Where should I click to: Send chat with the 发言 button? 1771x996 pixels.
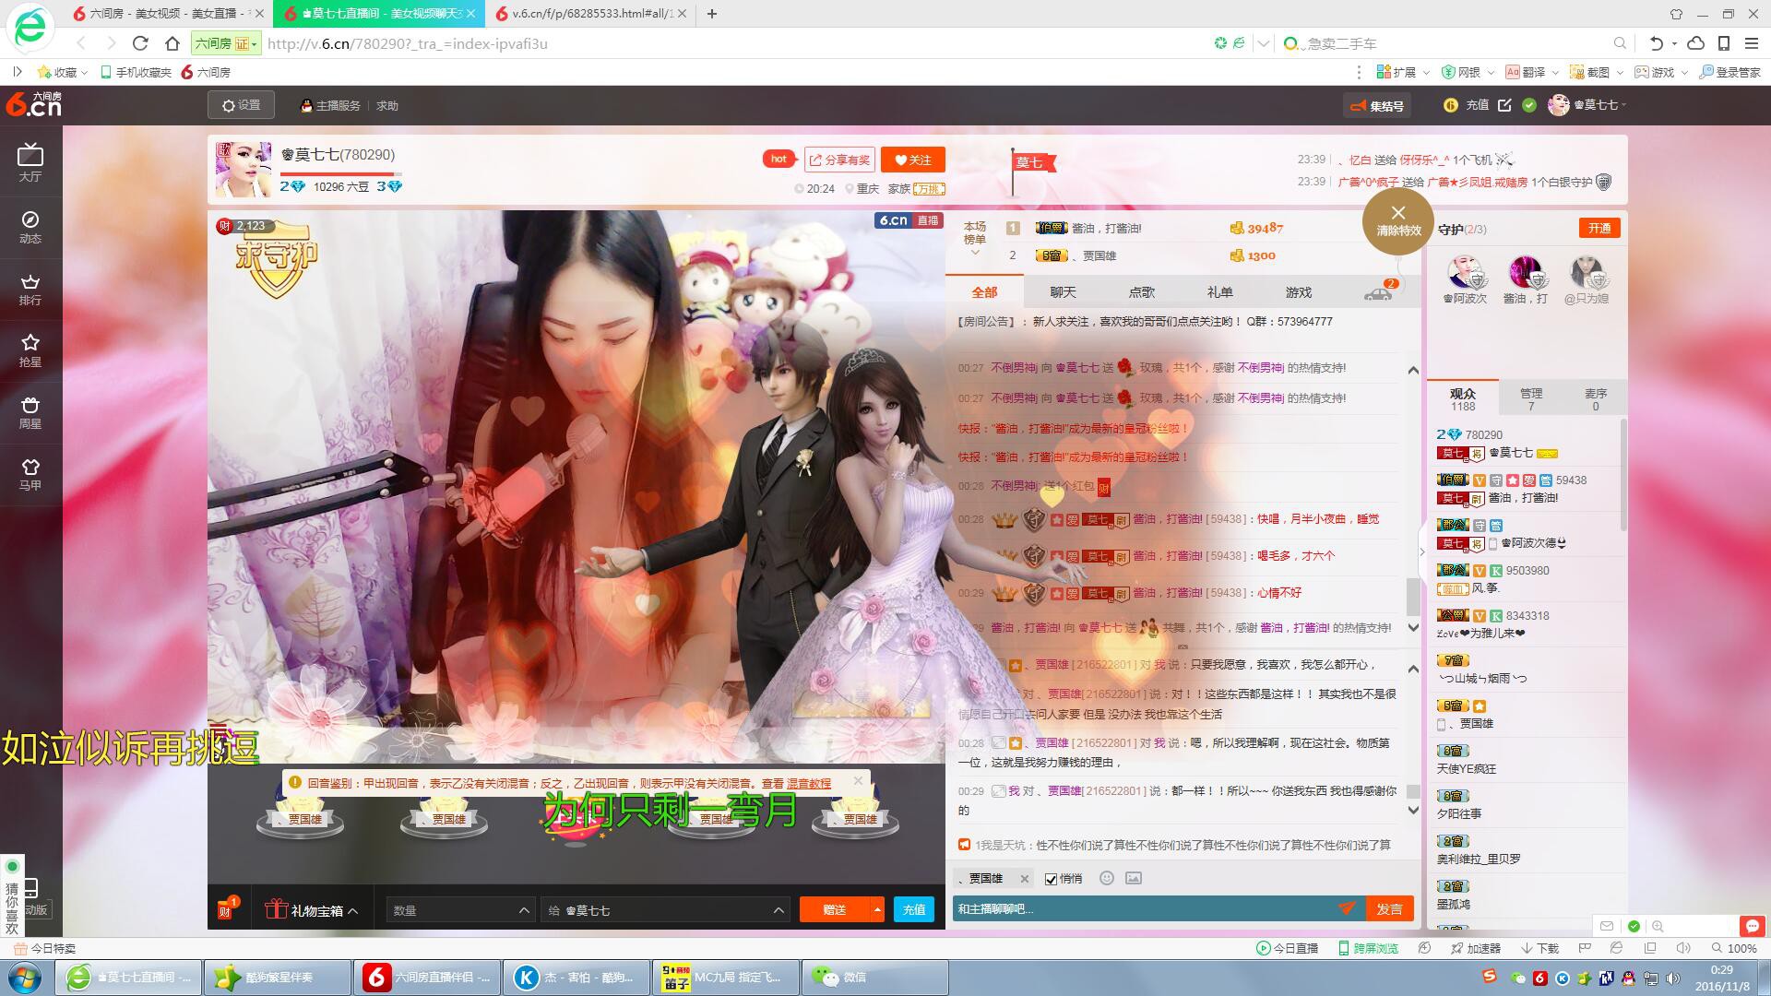[x=1389, y=908]
